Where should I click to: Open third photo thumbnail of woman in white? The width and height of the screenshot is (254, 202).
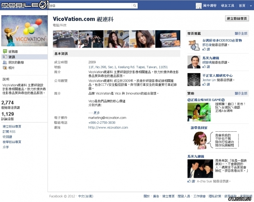tap(116, 39)
